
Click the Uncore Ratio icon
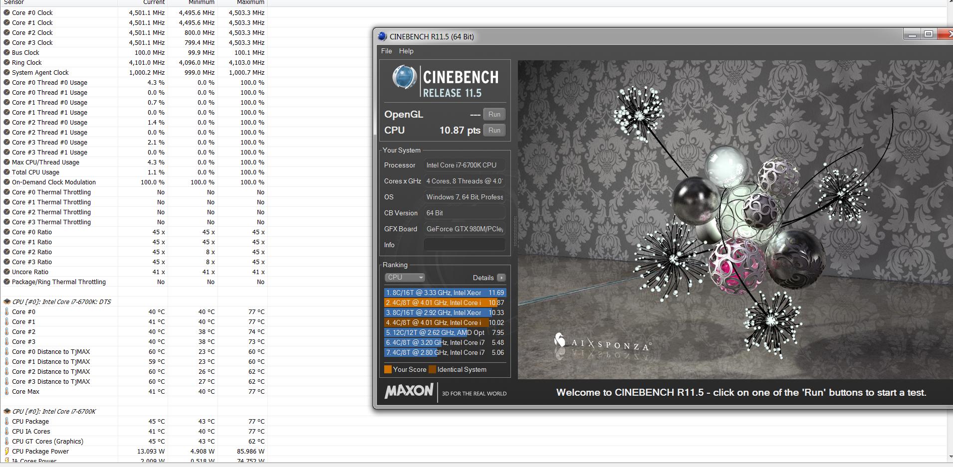(x=6, y=272)
